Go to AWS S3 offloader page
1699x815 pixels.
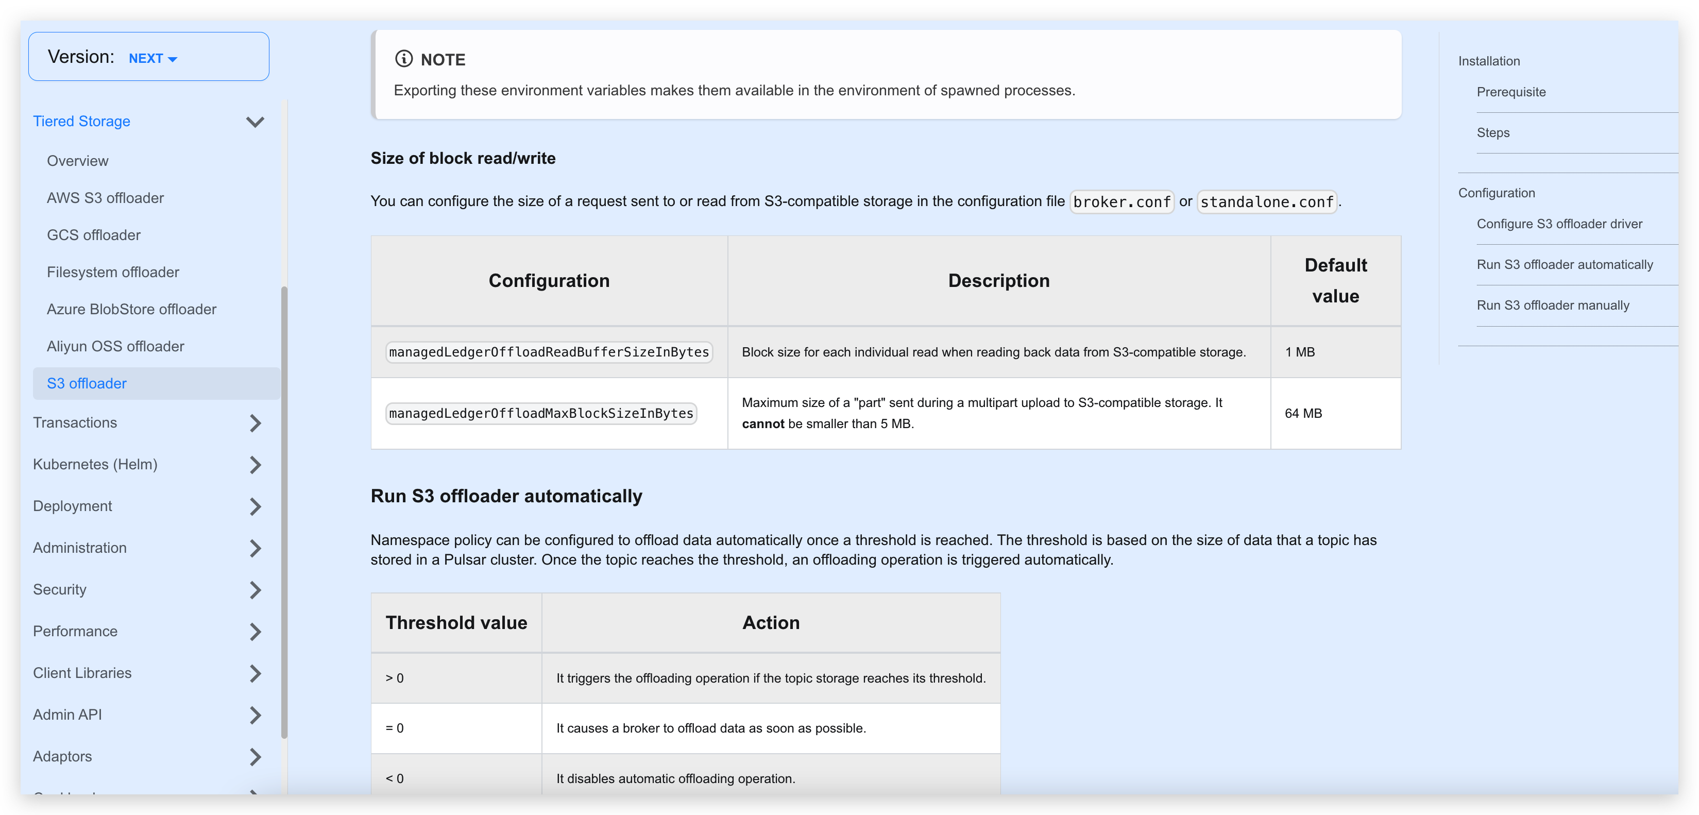pyautogui.click(x=105, y=198)
